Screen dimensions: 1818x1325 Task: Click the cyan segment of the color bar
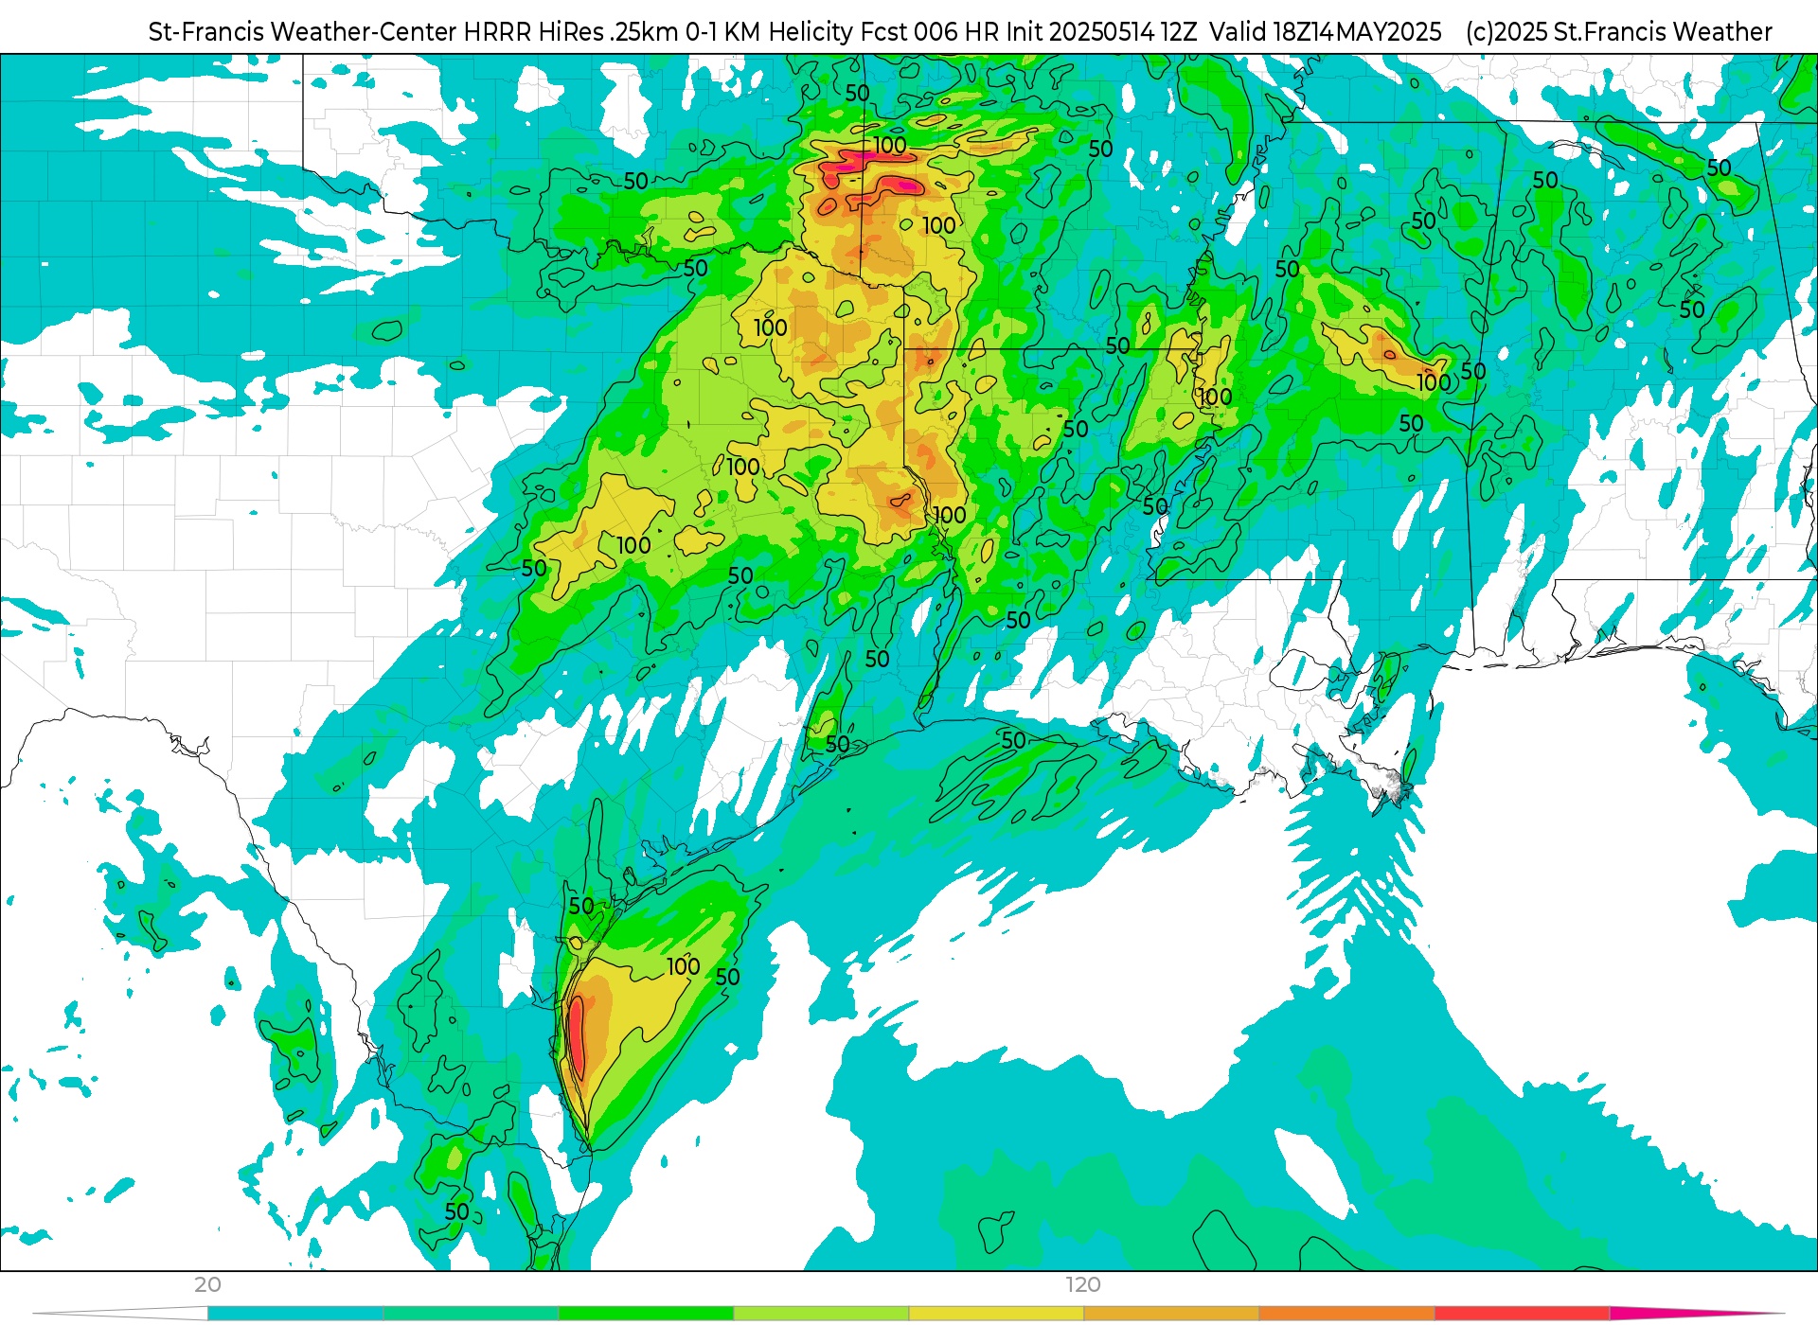tap(295, 1314)
